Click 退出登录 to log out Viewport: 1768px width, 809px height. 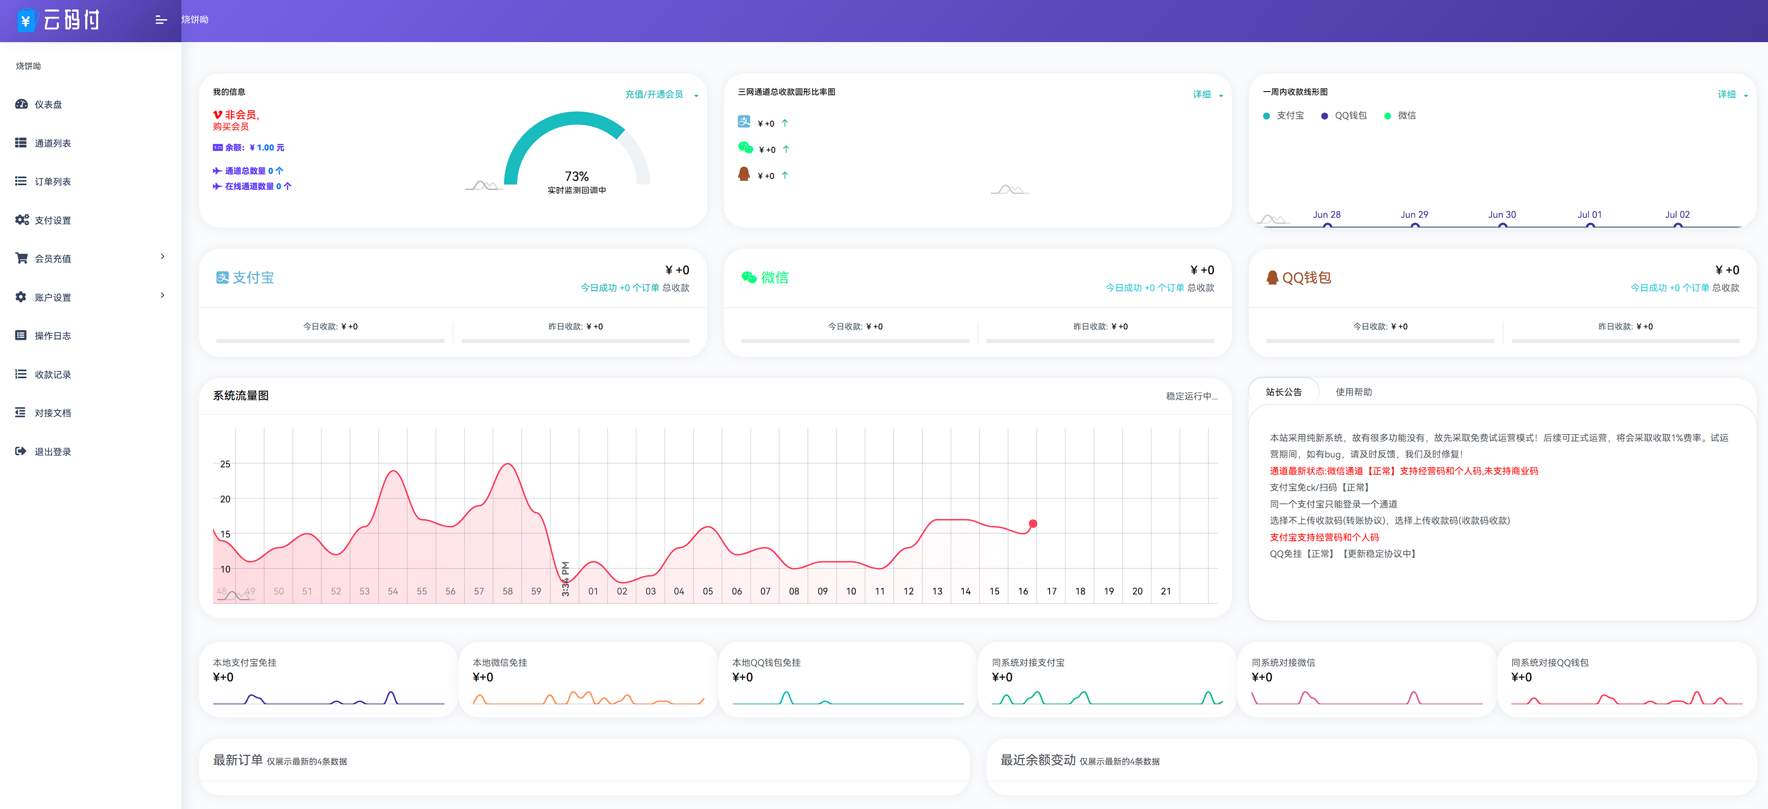point(91,451)
